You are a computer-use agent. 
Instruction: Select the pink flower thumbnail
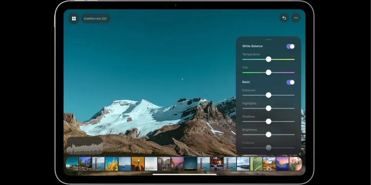(295, 164)
